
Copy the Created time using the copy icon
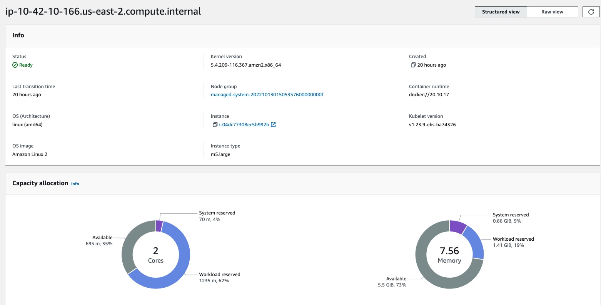[x=413, y=65]
